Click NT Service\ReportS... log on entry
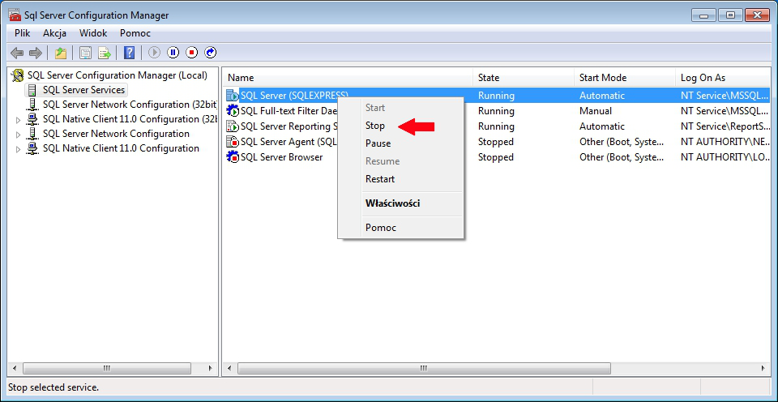This screenshot has width=778, height=402. [x=725, y=126]
